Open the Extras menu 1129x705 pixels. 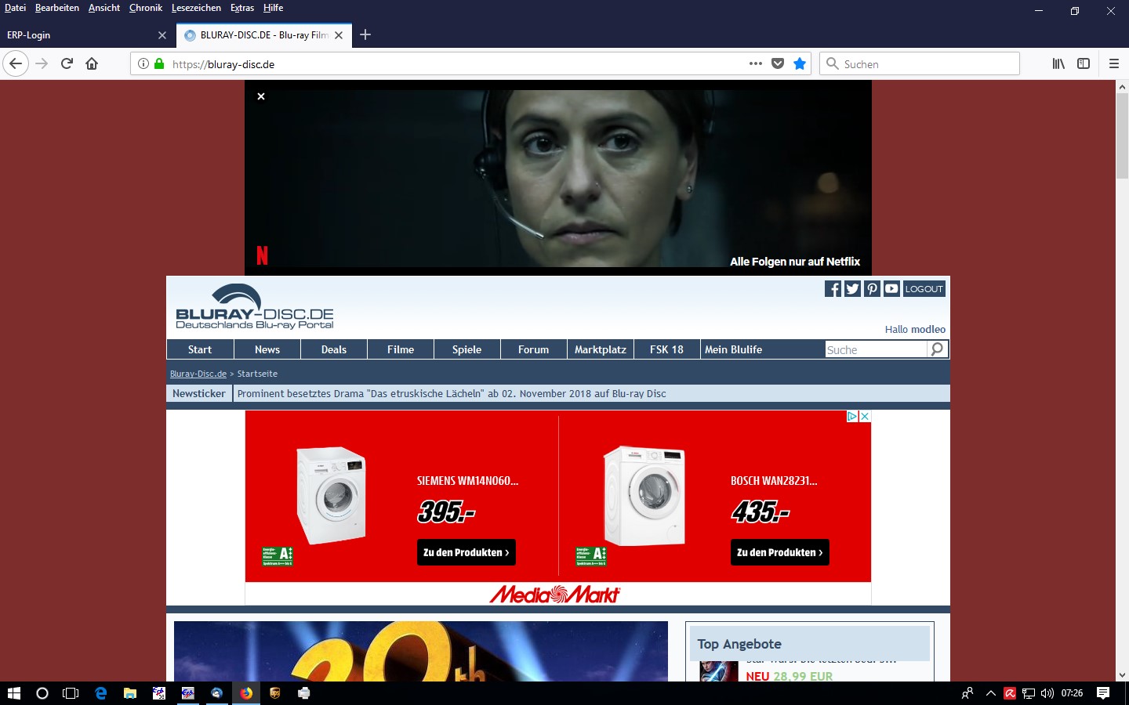(x=242, y=8)
